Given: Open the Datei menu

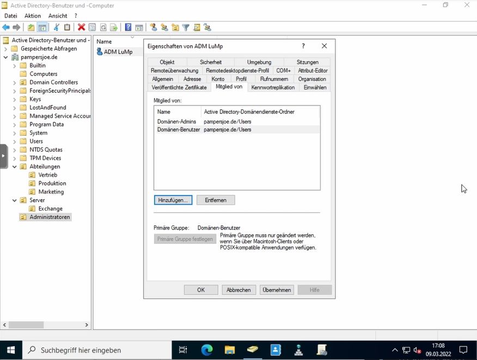Looking at the screenshot, I should pos(11,16).
